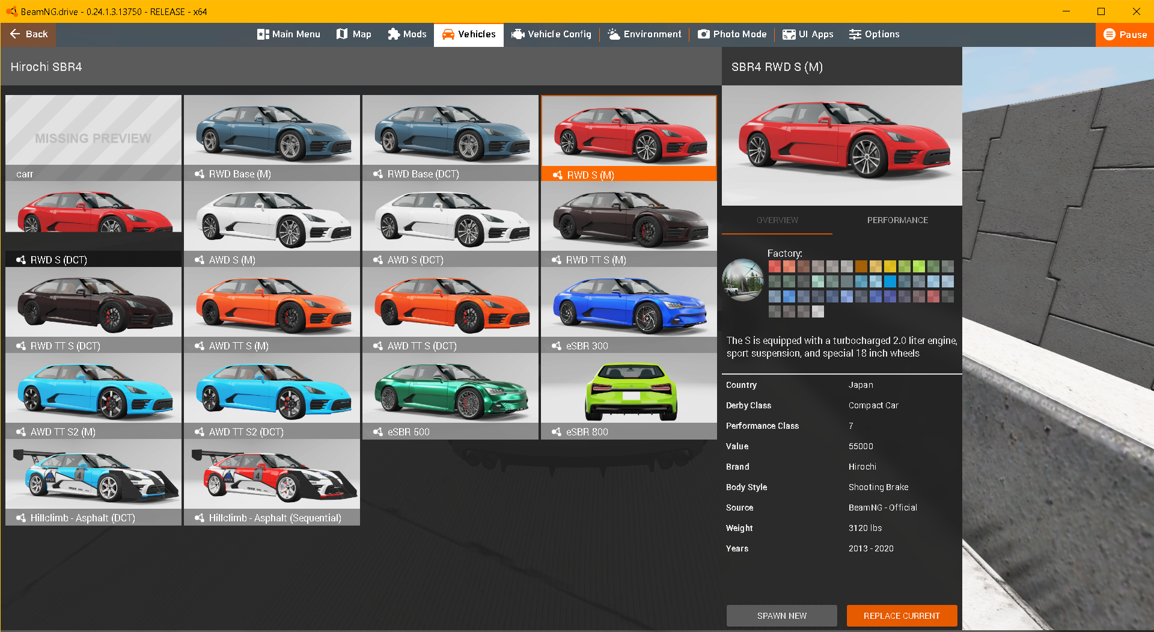Click the 'SBR4 RWD S (M)' details title

(777, 67)
